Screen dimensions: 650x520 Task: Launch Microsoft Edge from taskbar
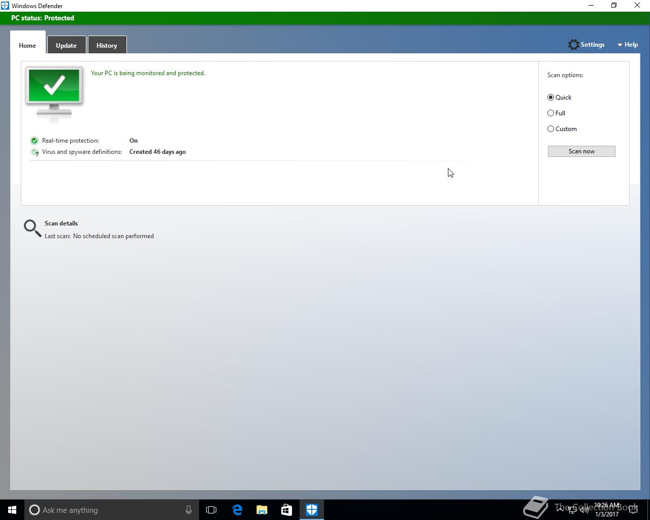237,510
